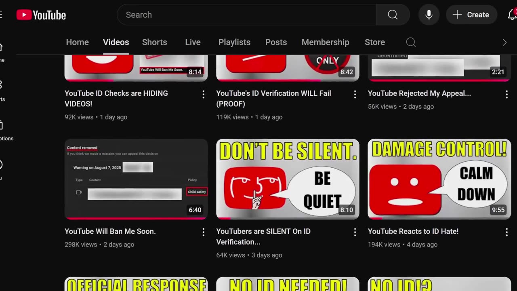The height and width of the screenshot is (291, 517).
Task: Switch to the Posts tab
Action: [276, 42]
